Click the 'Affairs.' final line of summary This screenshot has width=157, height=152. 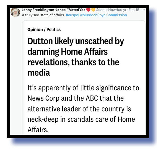[x=38, y=130]
